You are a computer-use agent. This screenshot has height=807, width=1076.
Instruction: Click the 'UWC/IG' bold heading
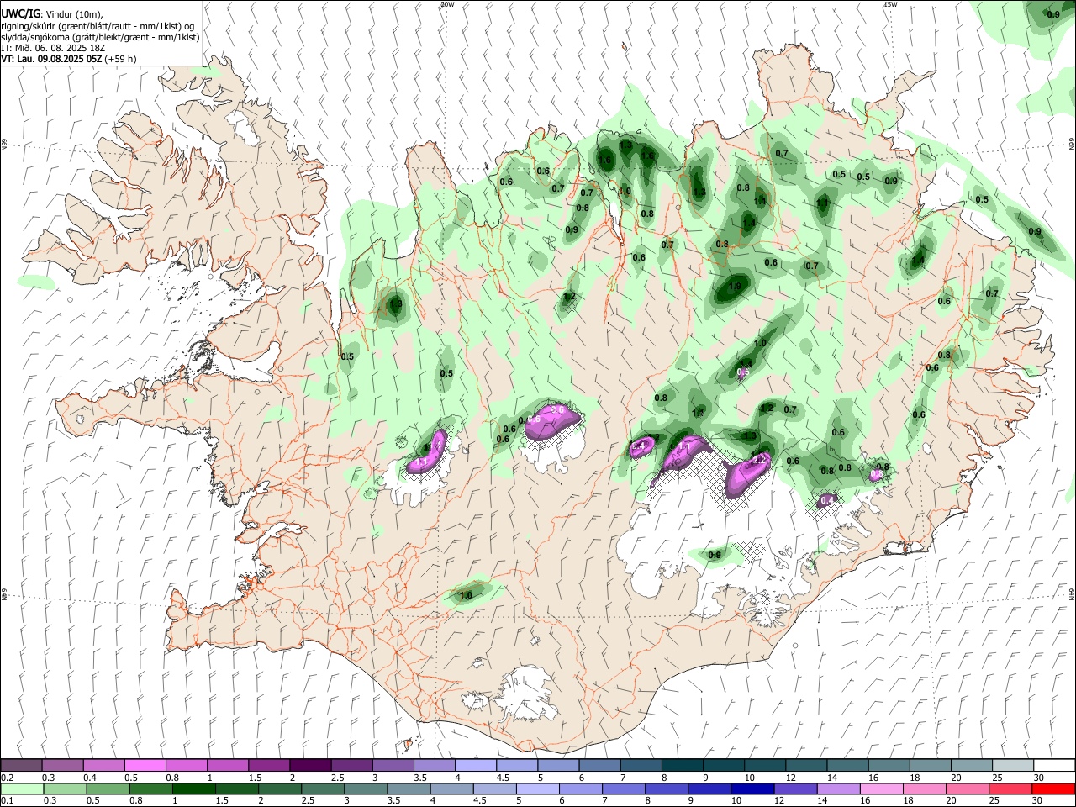tap(20, 13)
